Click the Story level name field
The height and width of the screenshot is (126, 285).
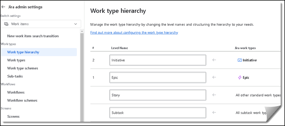point(158,95)
